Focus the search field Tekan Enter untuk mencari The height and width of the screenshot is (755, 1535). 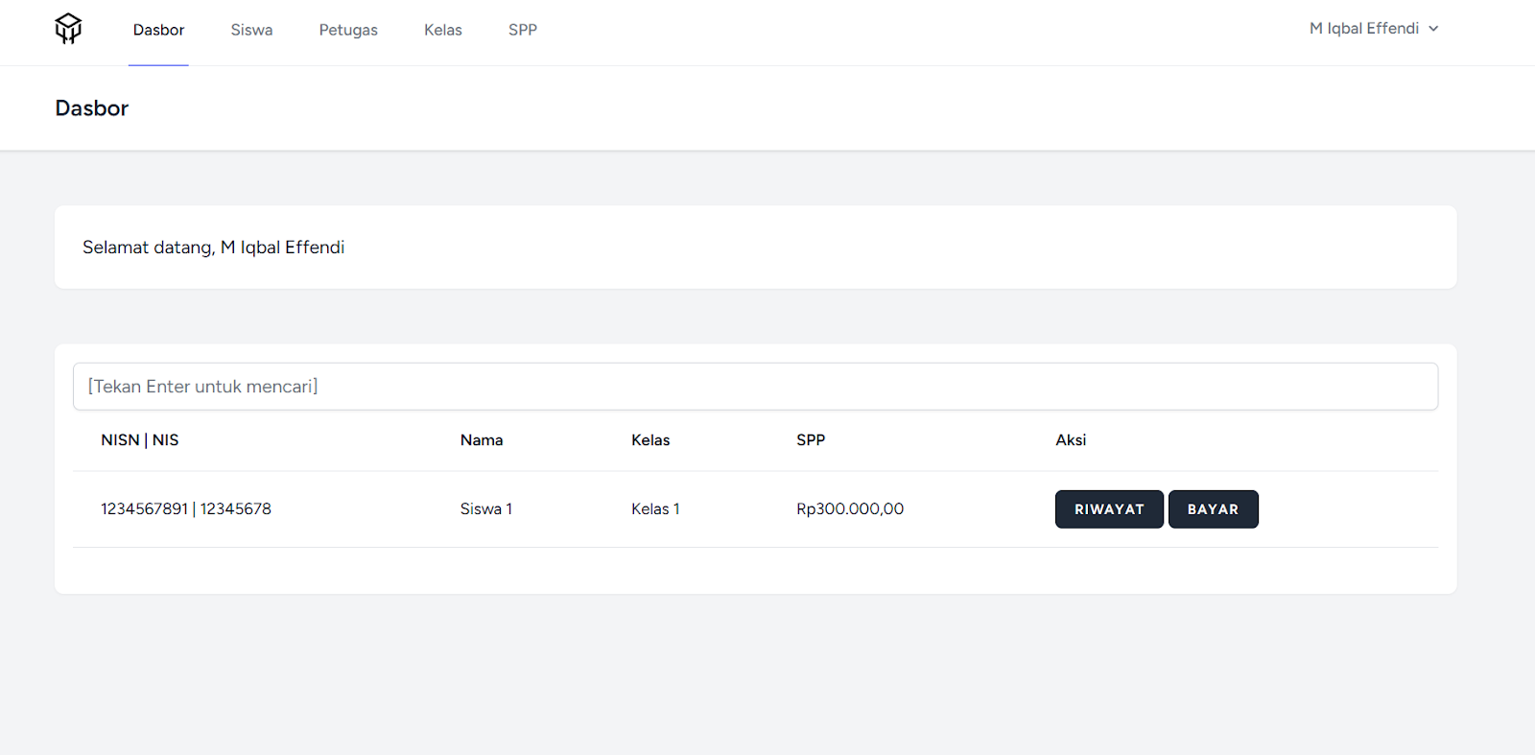point(755,387)
